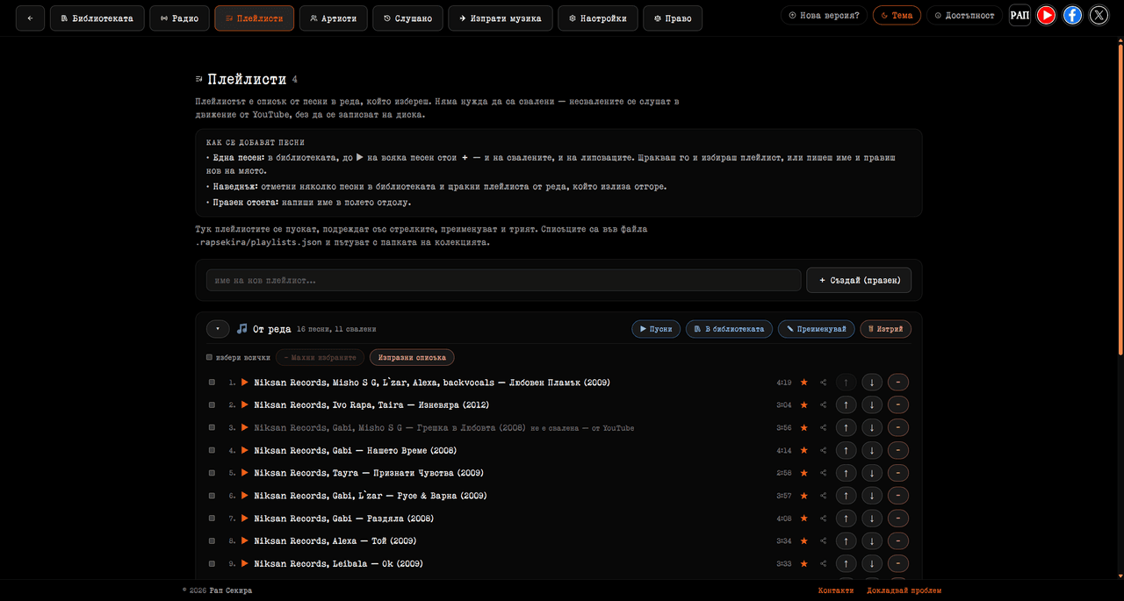Screen dimensions: 1124x601
Task: Collapse the 'От реда' playlist
Action: coord(218,329)
